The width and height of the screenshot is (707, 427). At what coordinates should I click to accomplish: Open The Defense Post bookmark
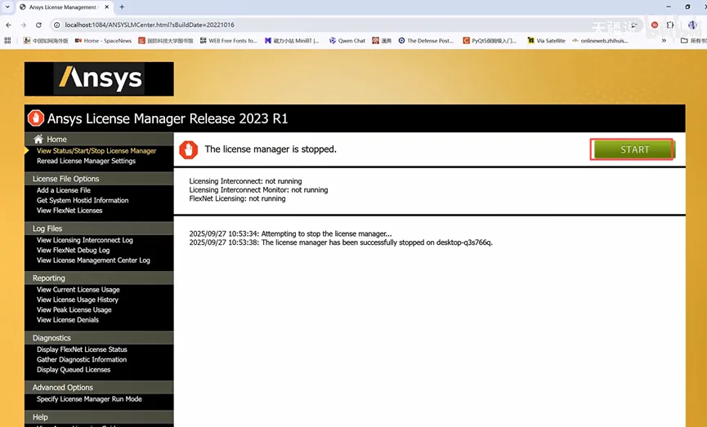[x=426, y=41]
